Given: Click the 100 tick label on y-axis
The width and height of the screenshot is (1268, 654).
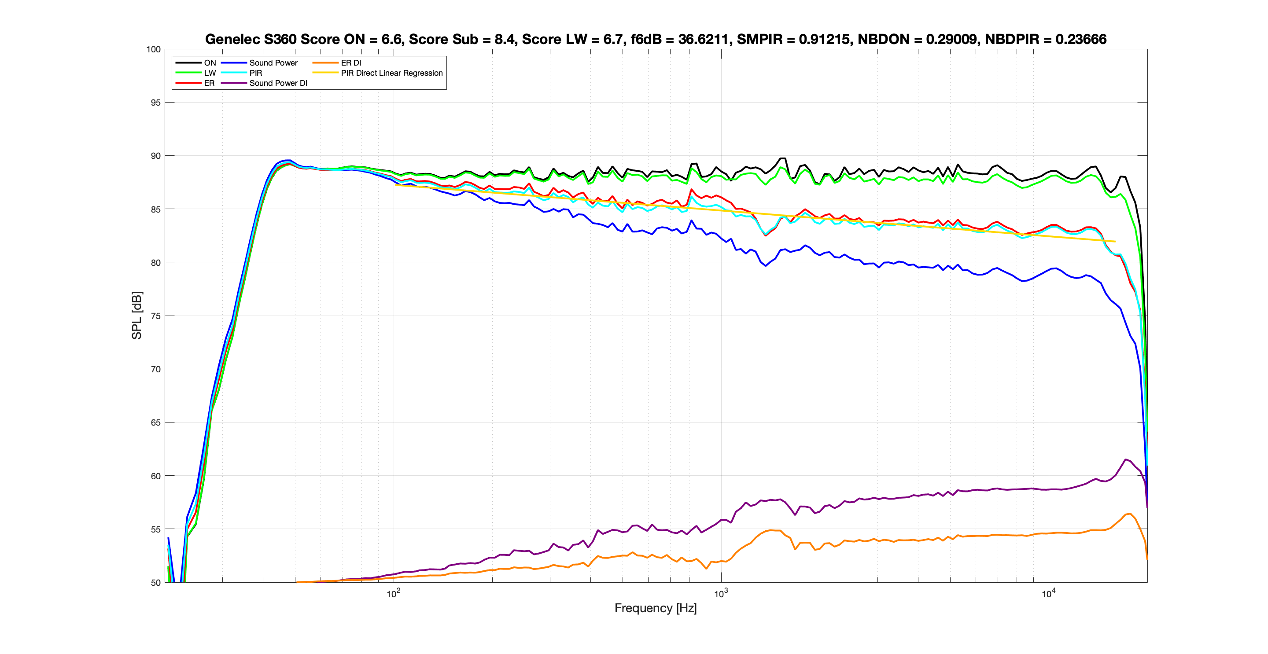Looking at the screenshot, I should 153,49.
